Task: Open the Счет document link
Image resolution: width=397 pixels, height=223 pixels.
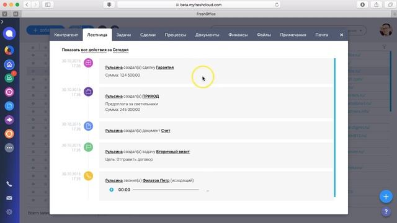Action: click(166, 131)
